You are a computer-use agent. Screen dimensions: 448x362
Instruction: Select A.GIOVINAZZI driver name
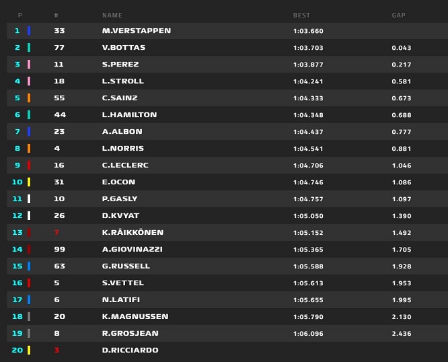[133, 250]
